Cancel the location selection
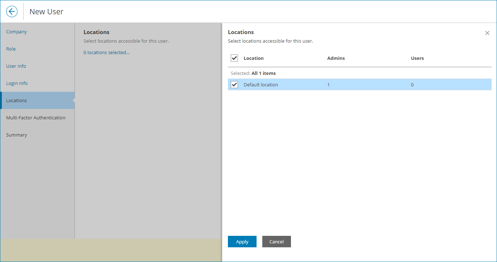497x262 pixels. [x=276, y=242]
